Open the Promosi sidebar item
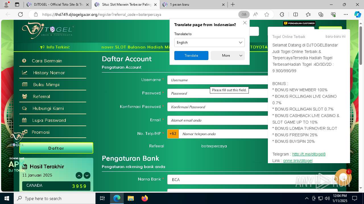The width and height of the screenshot is (364, 204). point(53,132)
